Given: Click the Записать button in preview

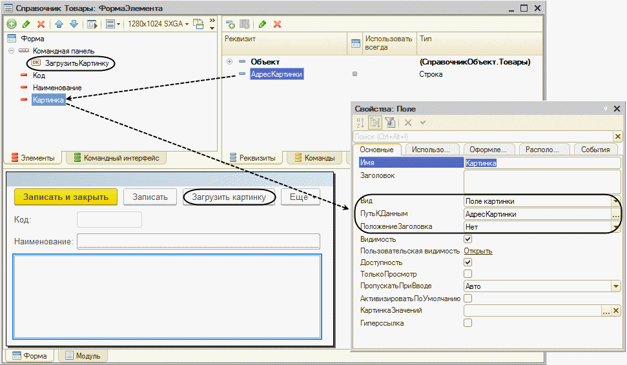Looking at the screenshot, I should click(x=150, y=197).
